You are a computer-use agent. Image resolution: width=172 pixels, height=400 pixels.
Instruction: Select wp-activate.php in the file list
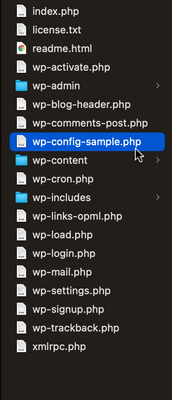[x=71, y=67]
